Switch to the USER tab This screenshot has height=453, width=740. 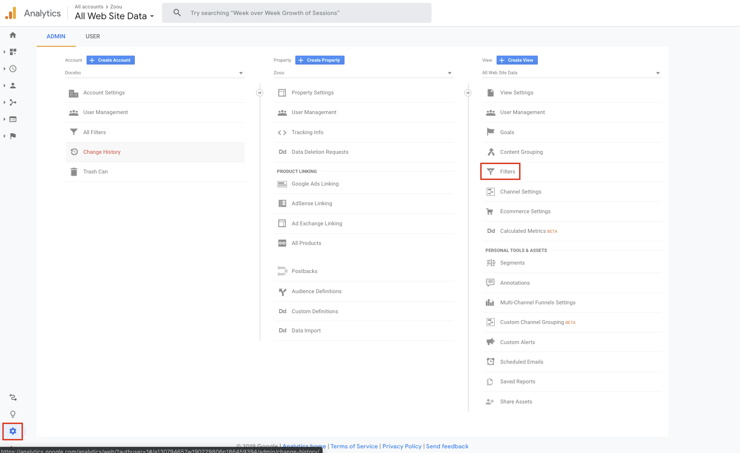click(x=93, y=36)
